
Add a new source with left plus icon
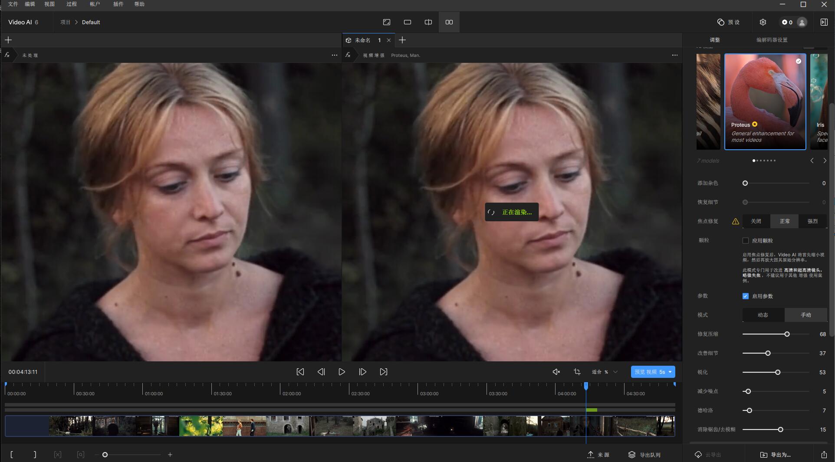8,40
